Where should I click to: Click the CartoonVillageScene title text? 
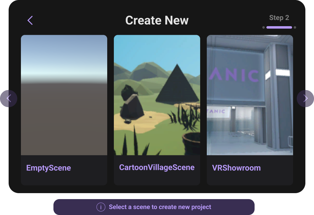(157, 167)
